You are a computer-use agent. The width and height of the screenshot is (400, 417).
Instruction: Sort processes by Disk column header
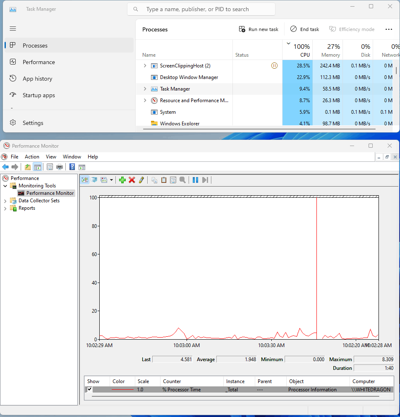click(358, 50)
